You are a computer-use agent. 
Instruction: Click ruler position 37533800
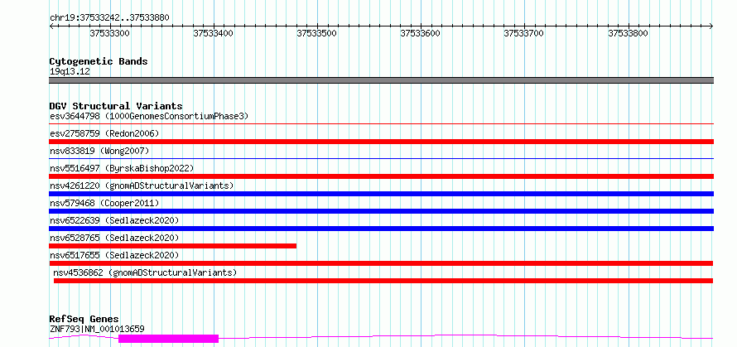click(629, 33)
